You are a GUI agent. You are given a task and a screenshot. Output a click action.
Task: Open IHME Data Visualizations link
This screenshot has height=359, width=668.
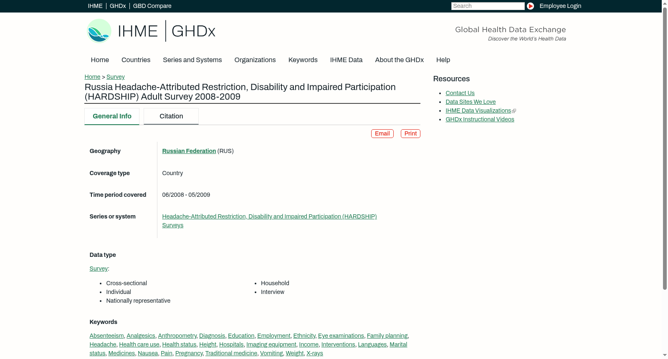(x=478, y=111)
